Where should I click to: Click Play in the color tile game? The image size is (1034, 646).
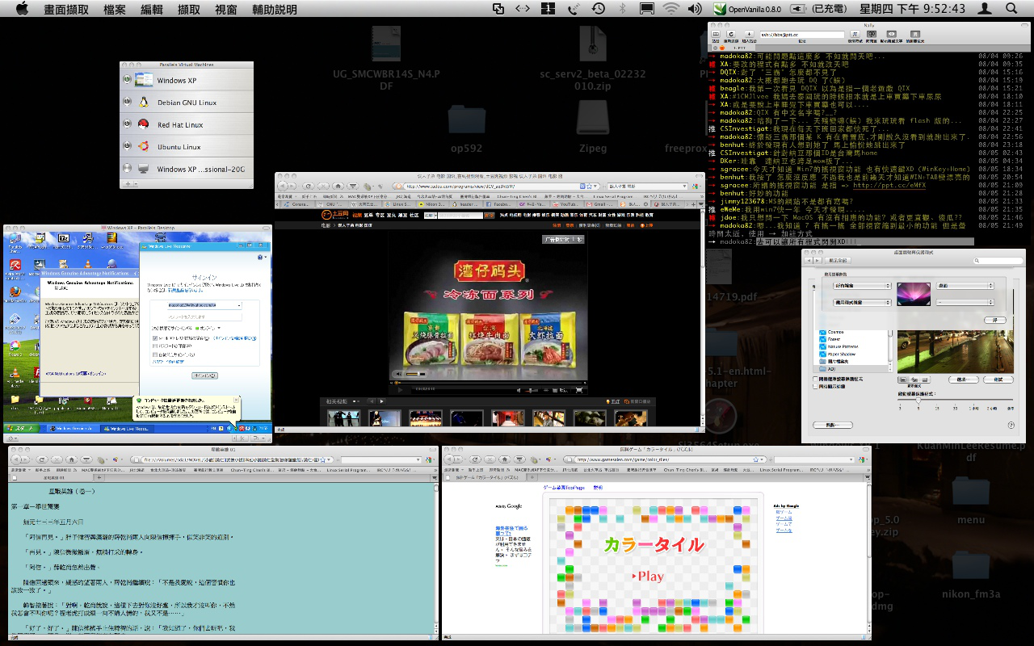coord(650,576)
